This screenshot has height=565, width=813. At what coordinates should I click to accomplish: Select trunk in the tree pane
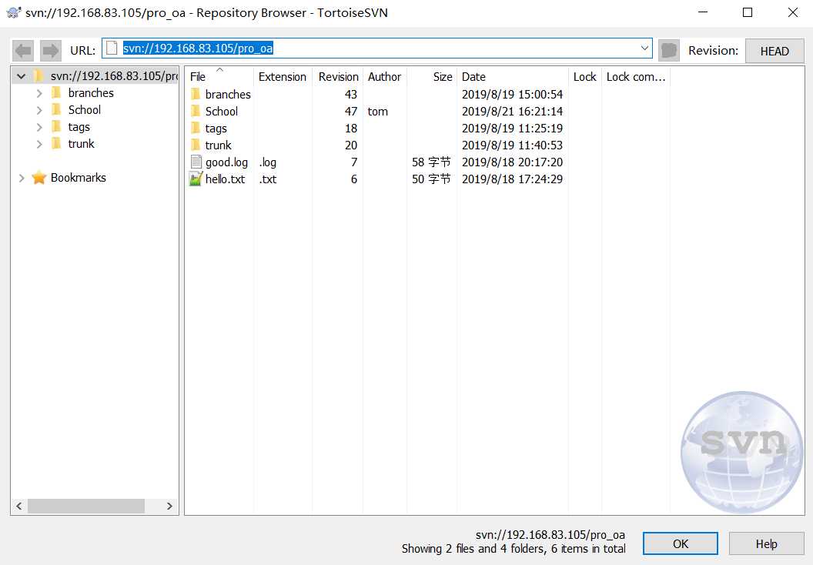point(81,144)
